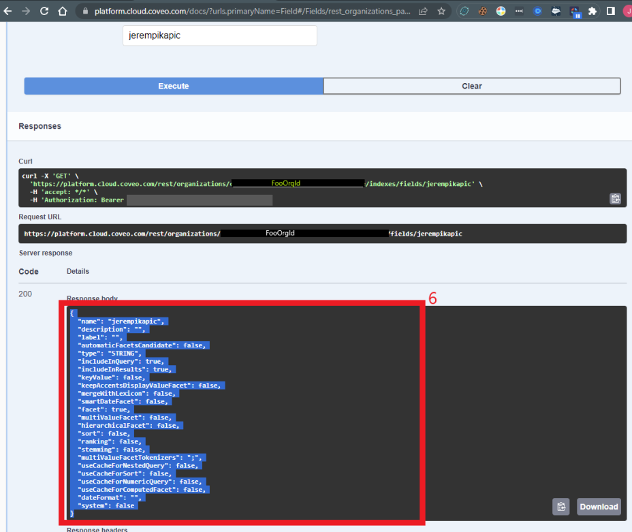The image size is (632, 532).
Task: Share this page from address bar
Action: 423,12
